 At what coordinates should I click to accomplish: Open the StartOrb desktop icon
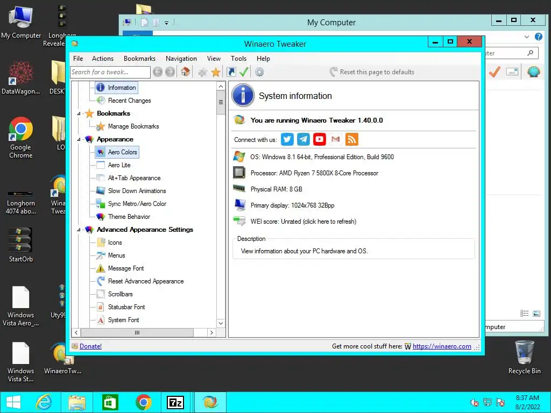point(21,245)
